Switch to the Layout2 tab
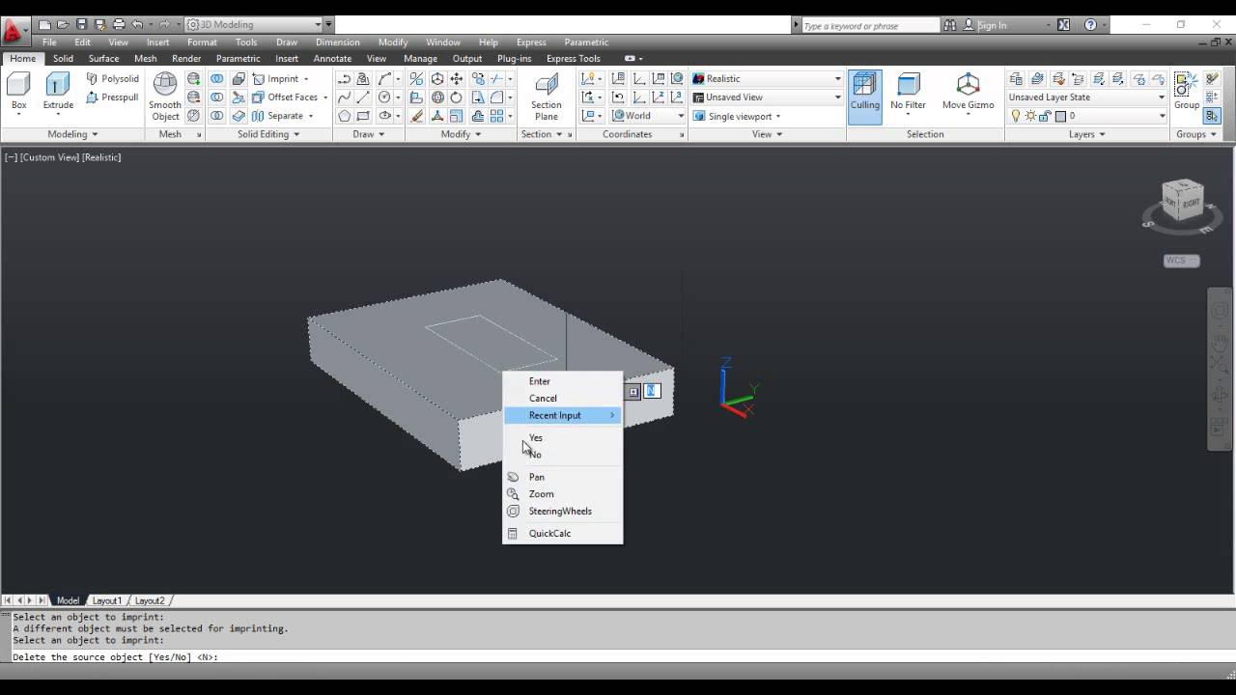This screenshot has height=695, width=1236. [x=150, y=600]
